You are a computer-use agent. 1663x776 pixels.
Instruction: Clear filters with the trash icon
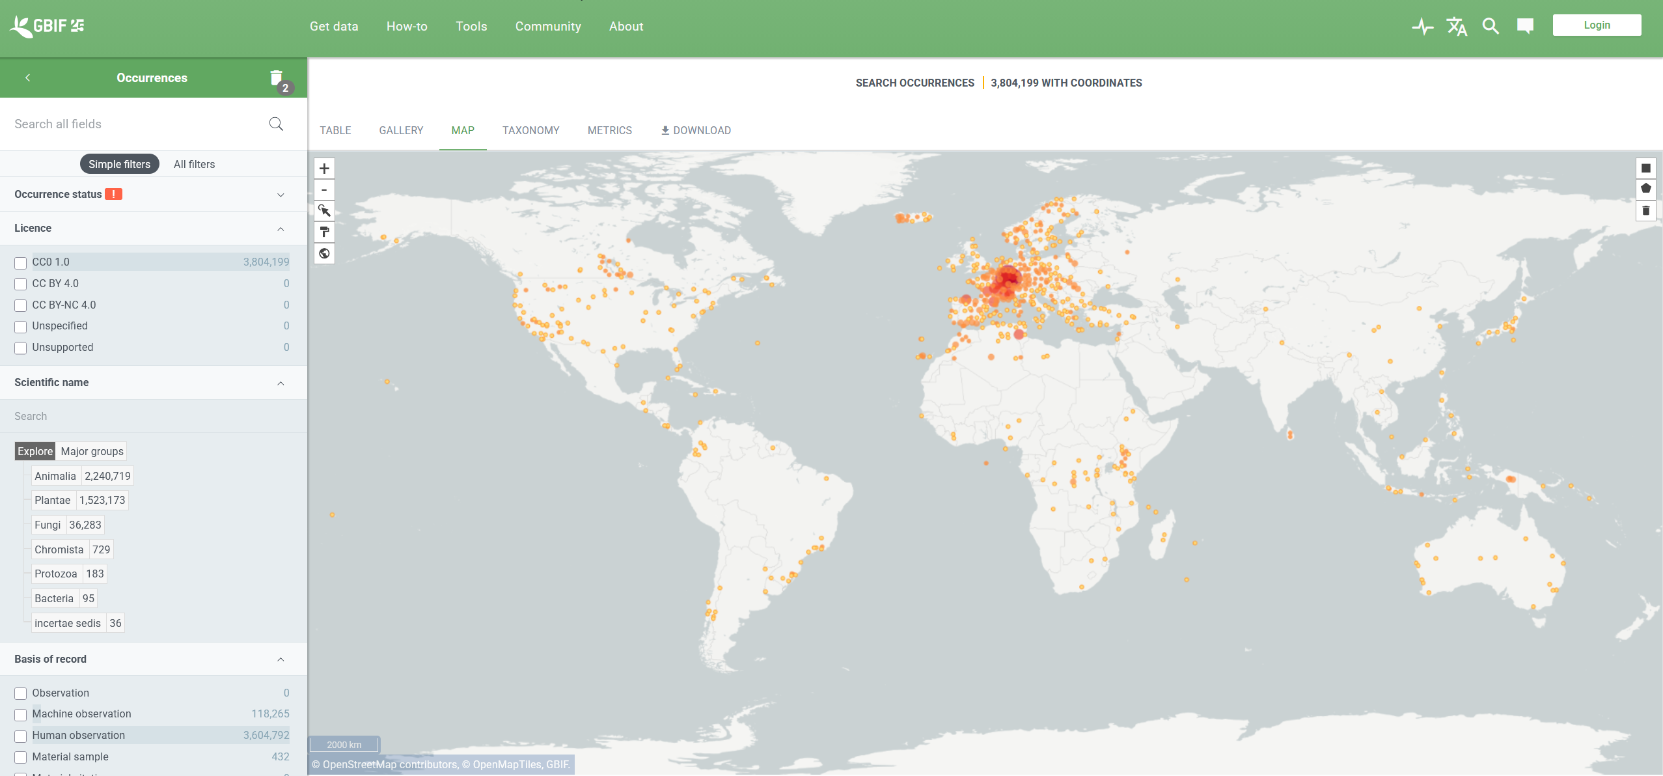point(277,78)
